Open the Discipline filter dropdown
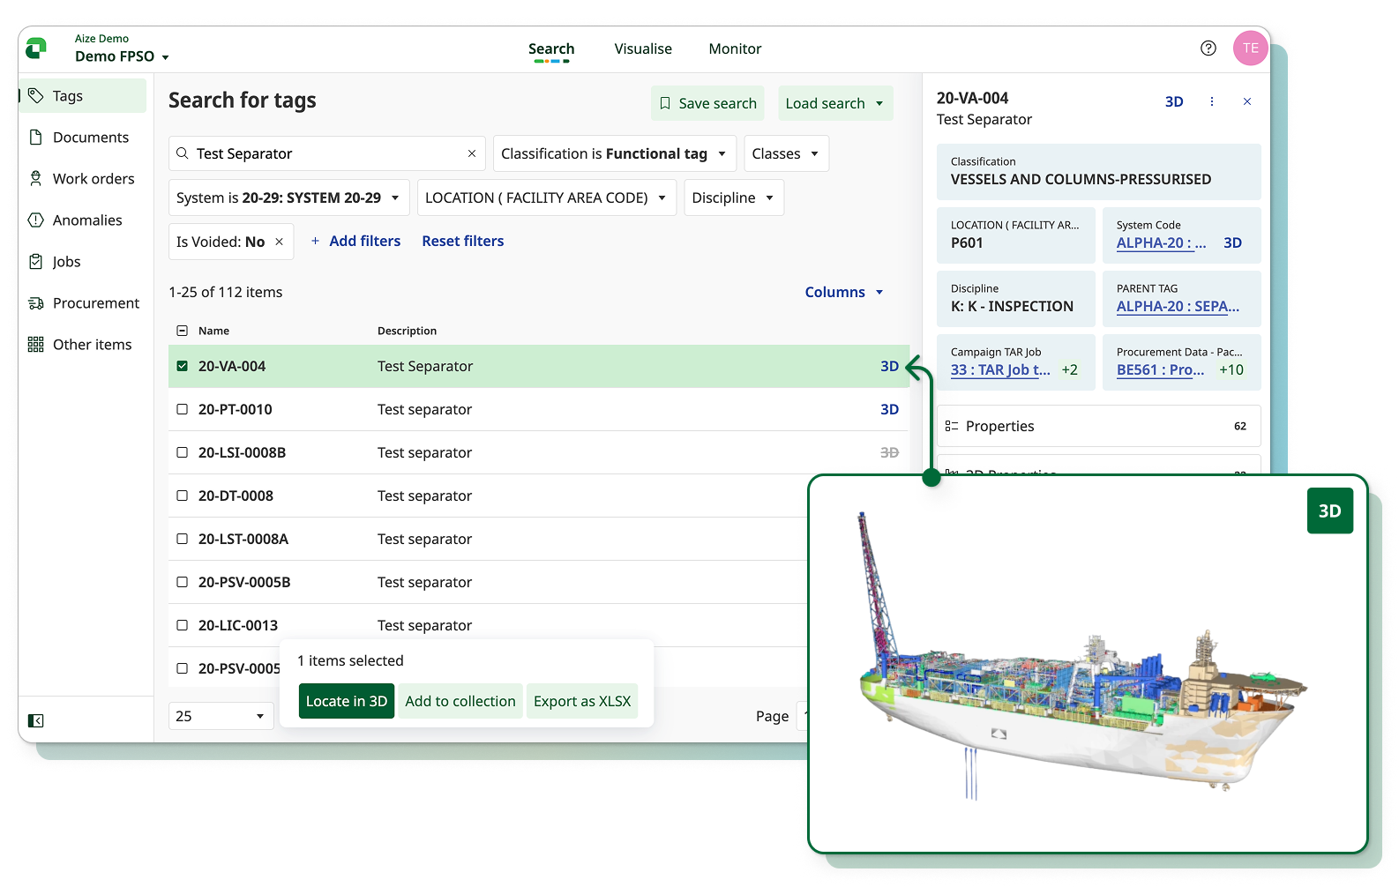 734,198
